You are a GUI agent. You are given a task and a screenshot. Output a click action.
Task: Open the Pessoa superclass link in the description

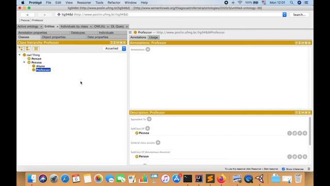tap(144, 133)
